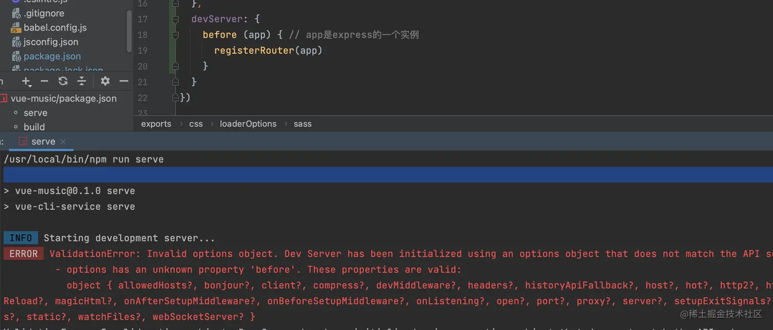Click line number 17 in the gutter
This screenshot has height=330, width=773.
pos(143,19)
